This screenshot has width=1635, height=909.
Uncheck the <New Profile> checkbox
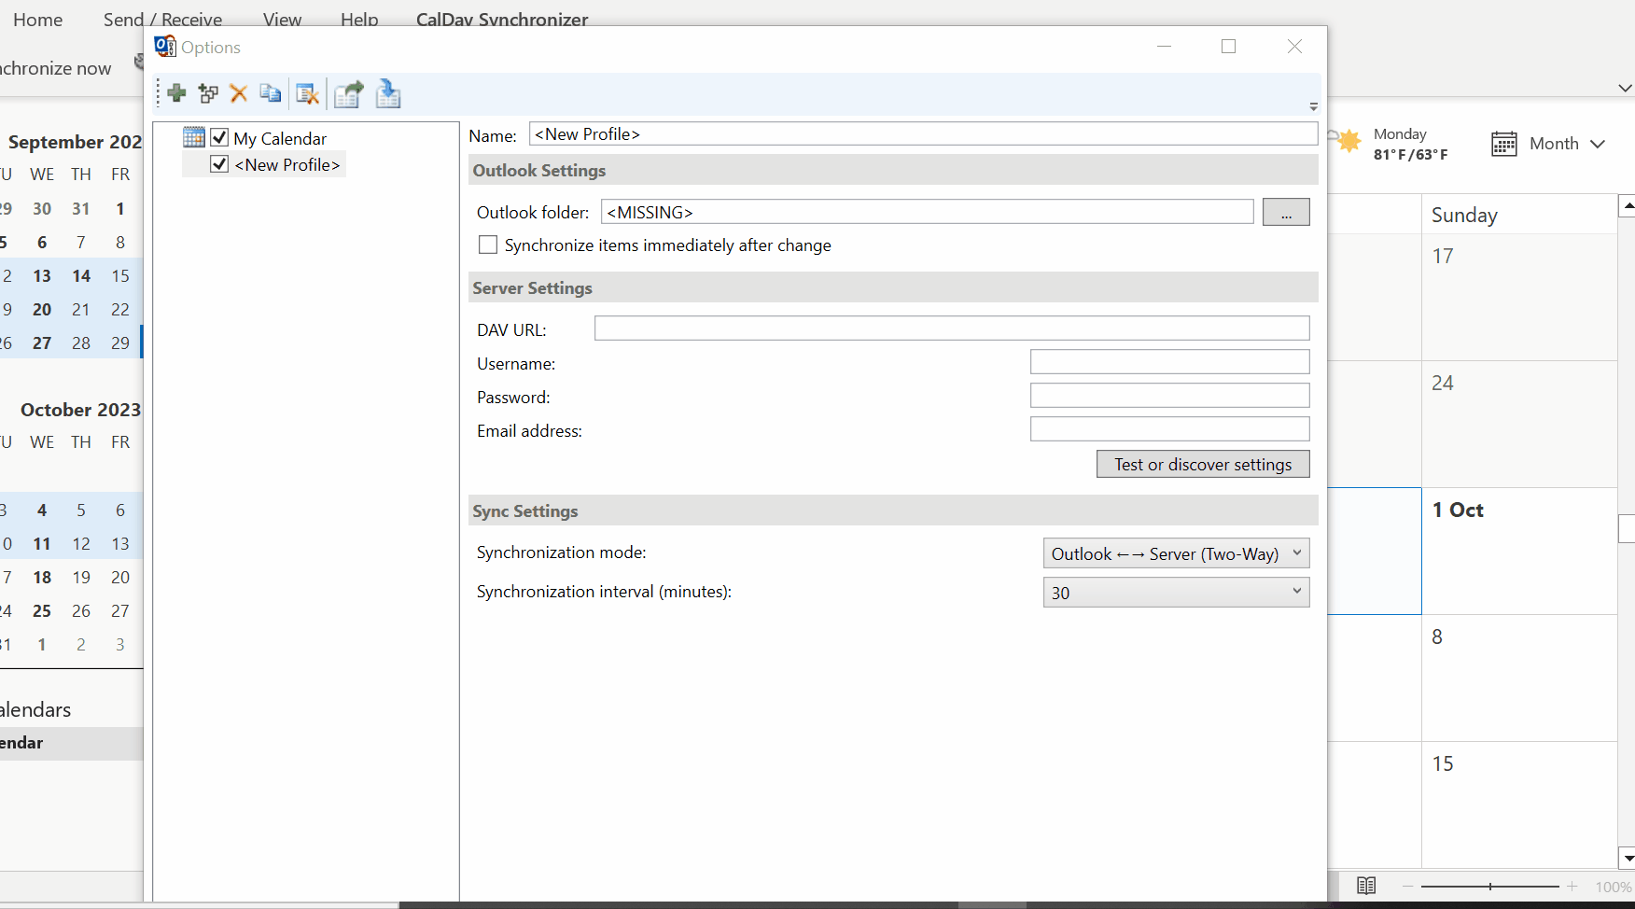point(219,163)
